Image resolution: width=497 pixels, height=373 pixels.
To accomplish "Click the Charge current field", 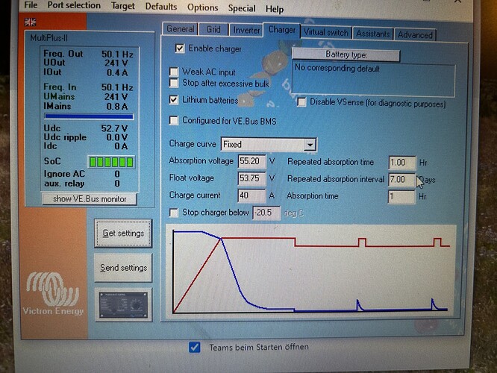I will (x=251, y=195).
